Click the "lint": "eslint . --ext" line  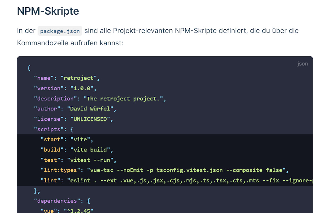(177, 181)
